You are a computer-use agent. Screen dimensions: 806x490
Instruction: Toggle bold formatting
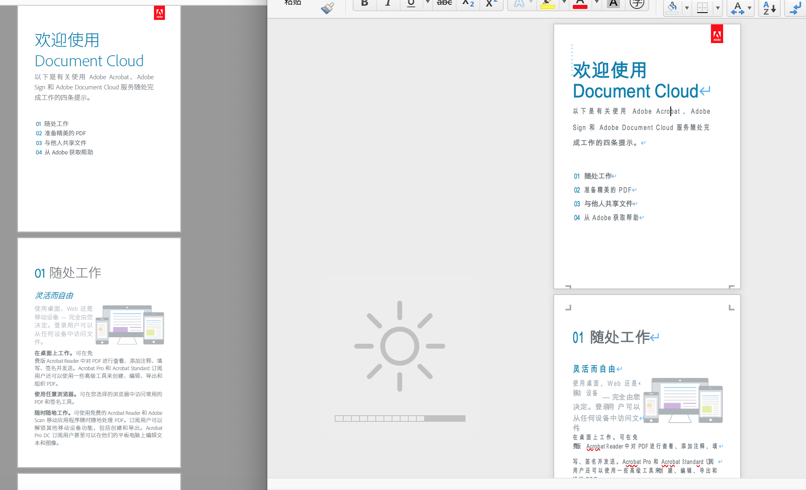click(364, 4)
